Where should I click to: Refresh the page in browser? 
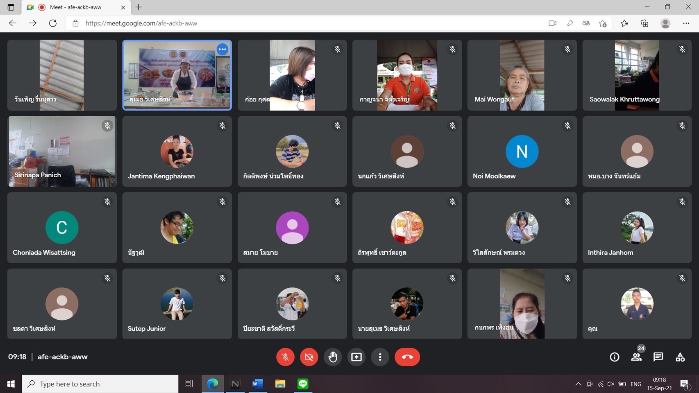point(53,23)
